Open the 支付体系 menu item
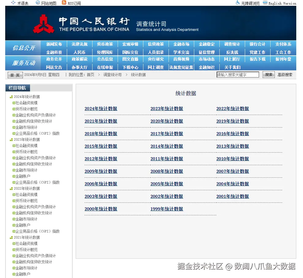 [283, 44]
